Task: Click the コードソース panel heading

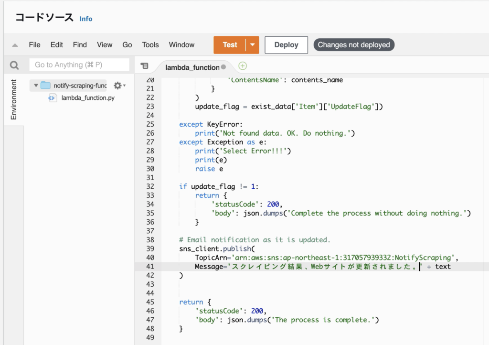Action: [x=44, y=18]
